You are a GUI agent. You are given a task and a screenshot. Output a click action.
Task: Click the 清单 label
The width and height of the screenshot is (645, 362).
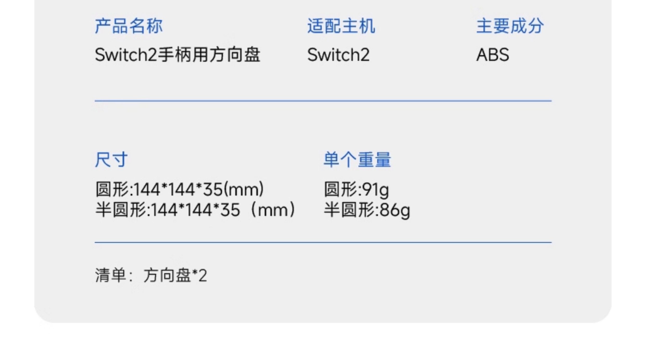(111, 275)
